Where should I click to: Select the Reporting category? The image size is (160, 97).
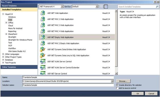[x=12, y=31]
